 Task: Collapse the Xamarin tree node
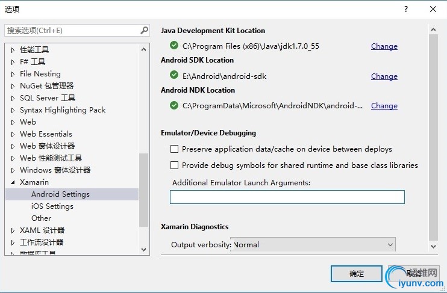tap(13, 182)
